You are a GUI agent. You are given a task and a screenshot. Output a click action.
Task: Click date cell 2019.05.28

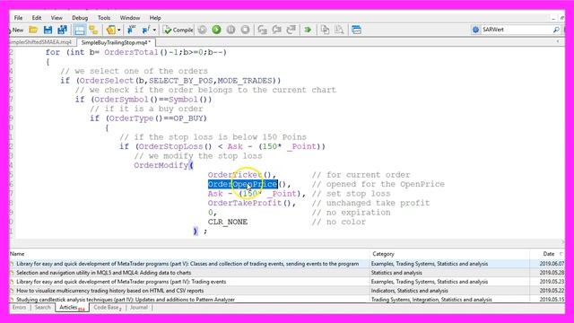[x=552, y=273]
